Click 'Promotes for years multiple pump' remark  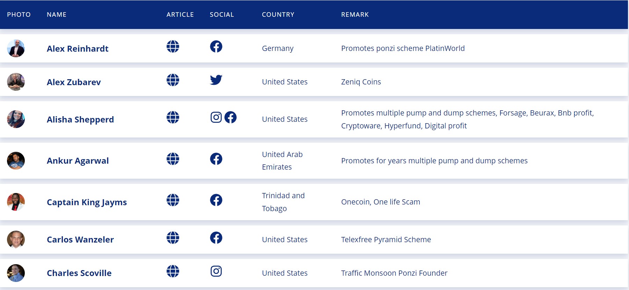pos(434,161)
